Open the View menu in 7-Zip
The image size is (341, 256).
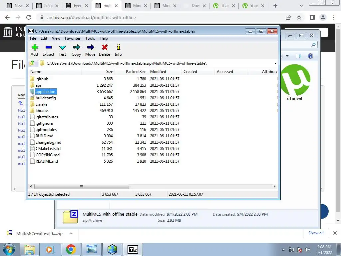56,38
